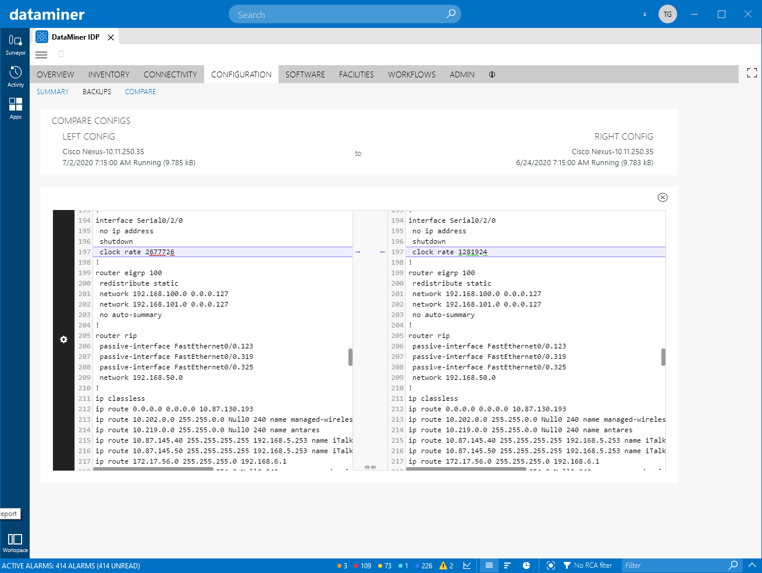Close the DataMiner IDP tab
The height and width of the screenshot is (573, 762).
(111, 37)
